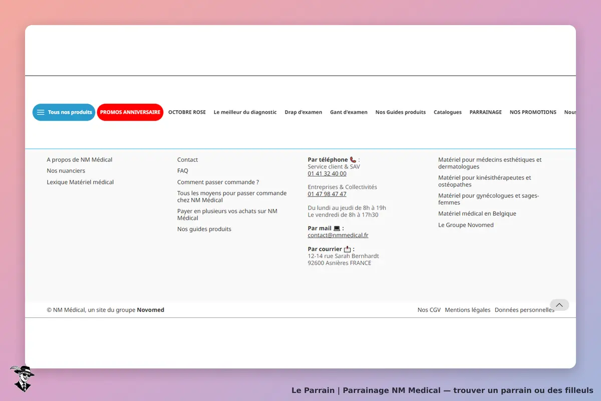This screenshot has width=601, height=401.
Task: Open Le Groupe Novomed link
Action: pos(466,225)
